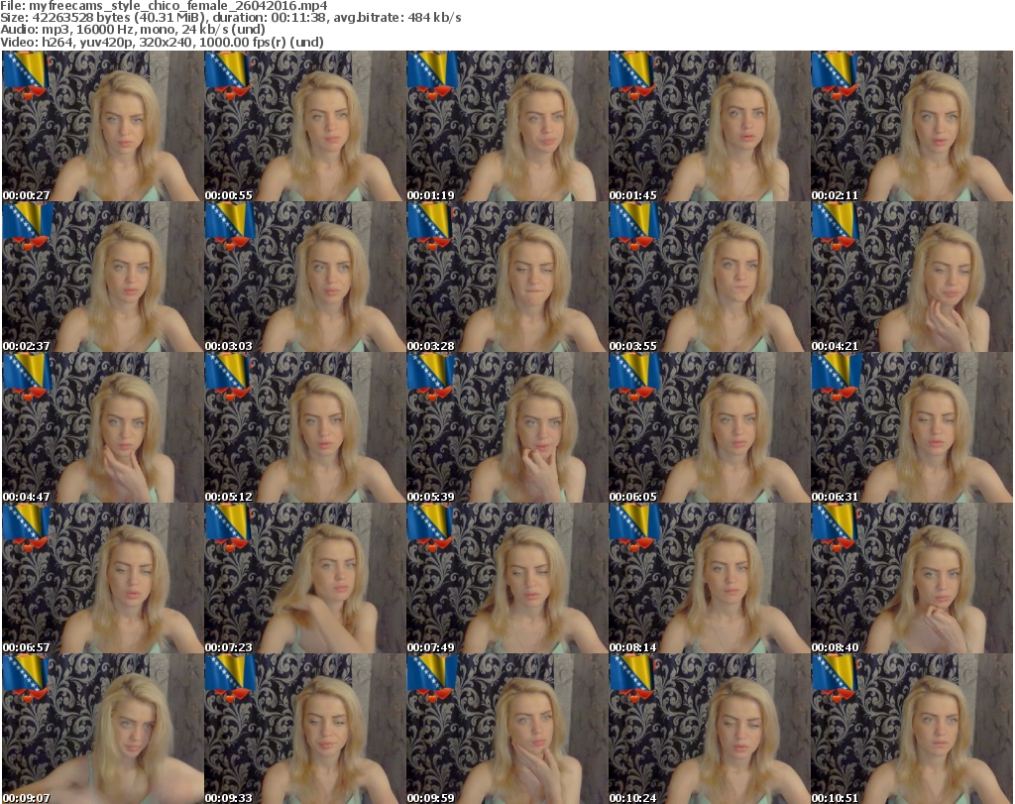Pick the thumbnail at 00:05:39

pos(507,428)
